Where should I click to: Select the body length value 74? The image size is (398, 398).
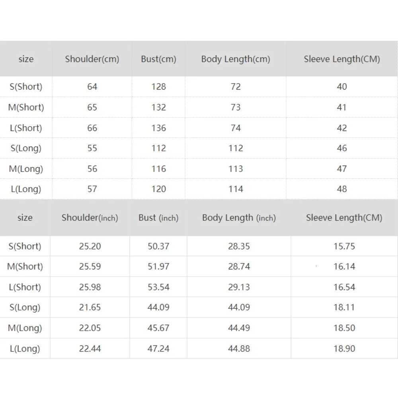point(236,128)
